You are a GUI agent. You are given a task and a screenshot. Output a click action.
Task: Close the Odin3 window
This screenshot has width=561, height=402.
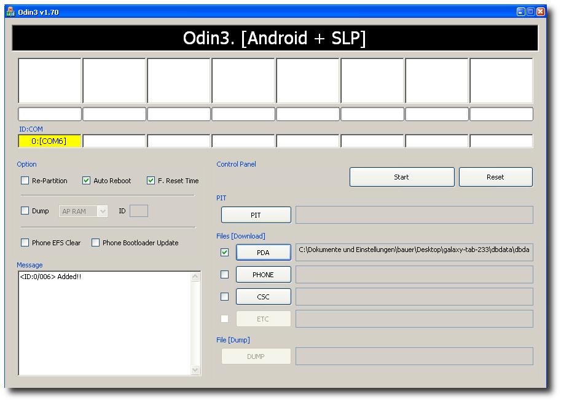coord(541,12)
